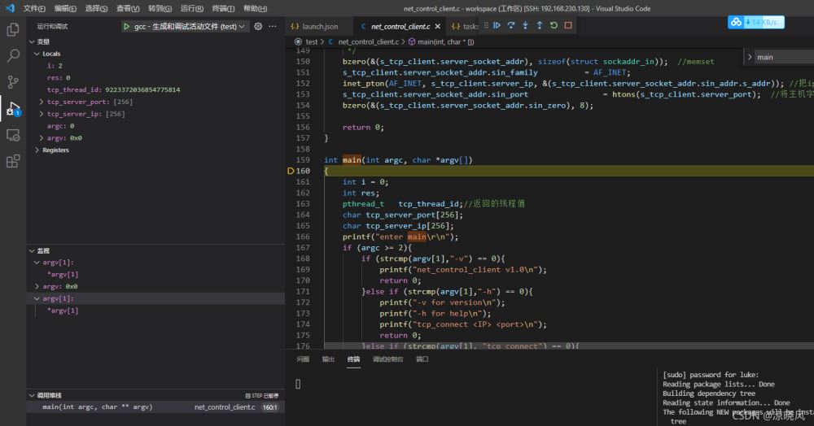The image size is (814, 426).
Task: Click line number 166 in the gutter
Action: 303,237
